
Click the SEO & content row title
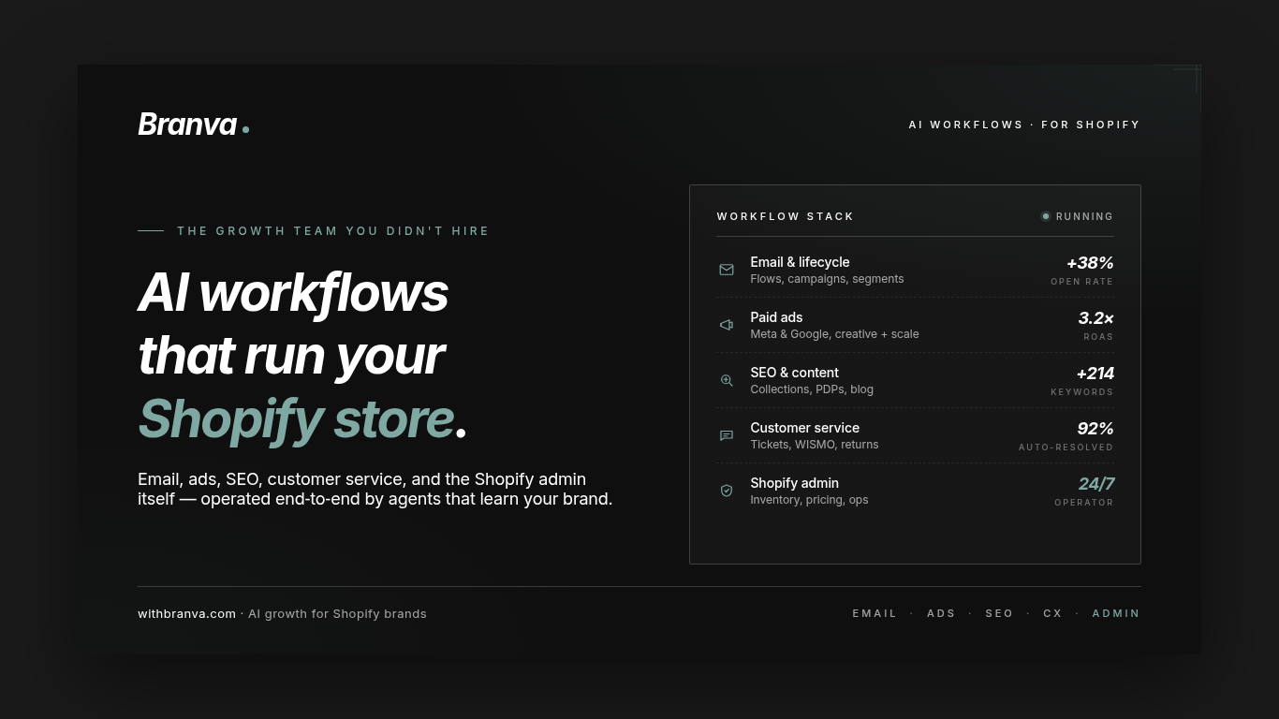[x=794, y=373]
